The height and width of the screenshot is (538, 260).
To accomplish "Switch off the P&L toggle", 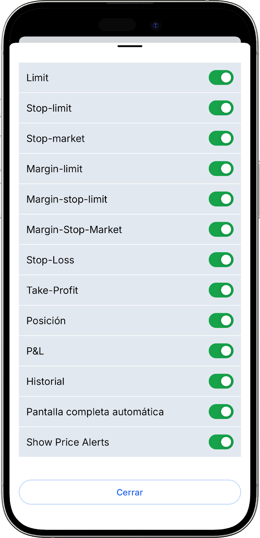I will [x=221, y=351].
